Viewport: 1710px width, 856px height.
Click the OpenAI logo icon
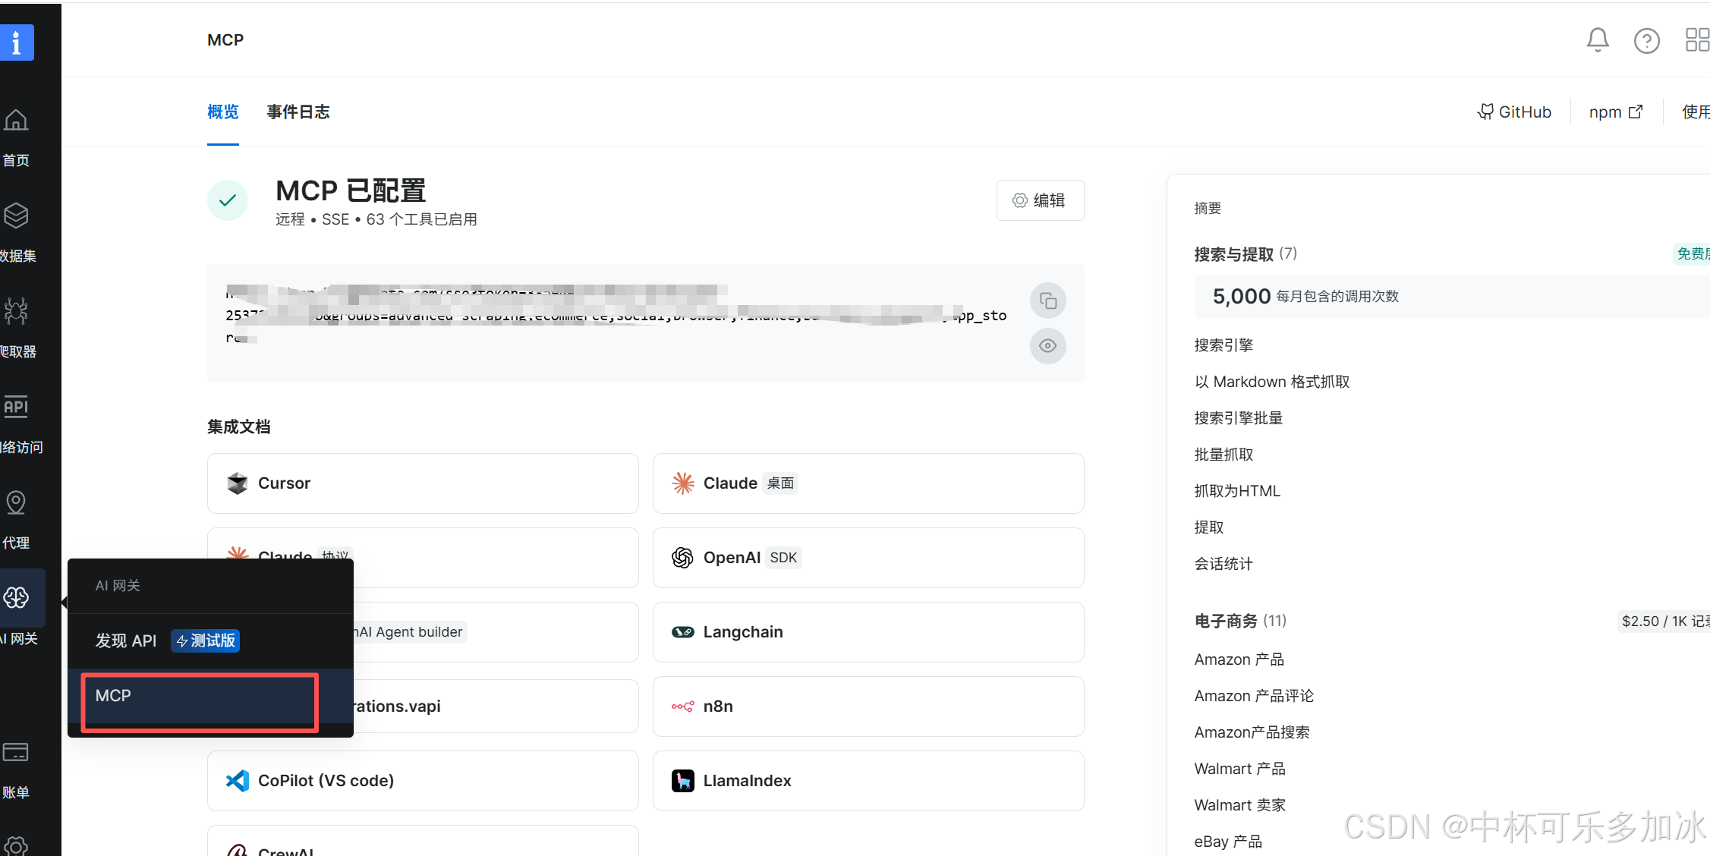pyautogui.click(x=683, y=558)
